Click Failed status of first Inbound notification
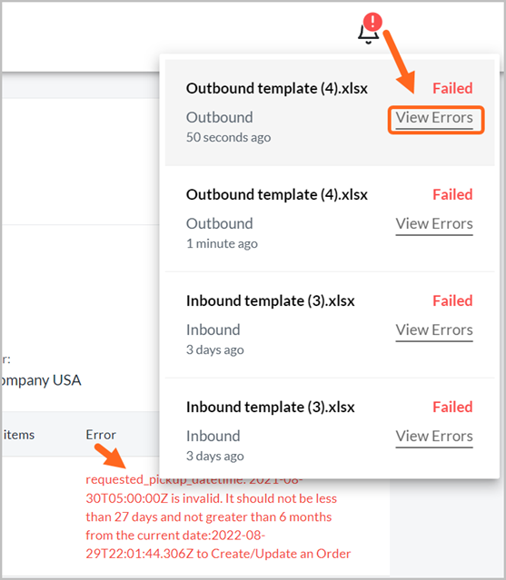The image size is (506, 580). point(452,300)
